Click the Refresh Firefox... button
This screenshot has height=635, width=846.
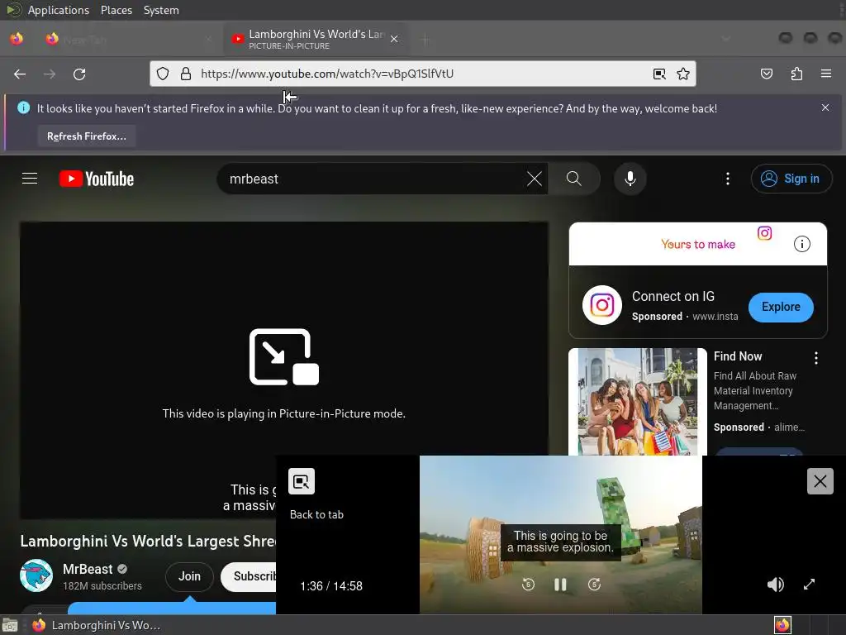click(86, 136)
